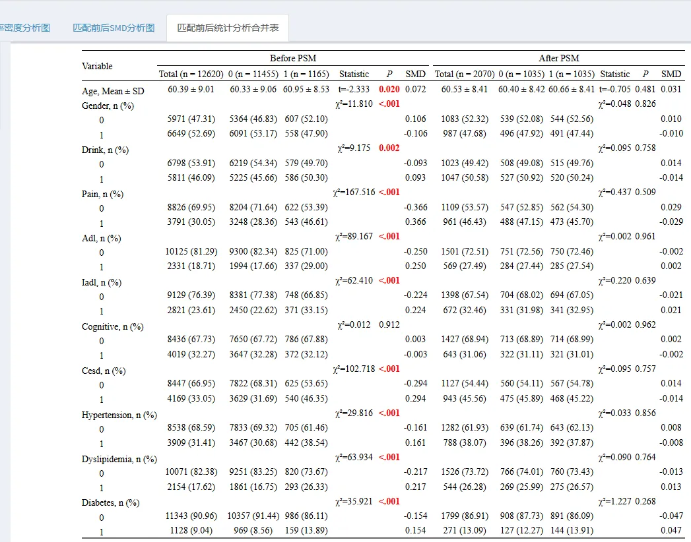Click the 1 (n = 1165) column header
The image size is (691, 542).
[x=306, y=74]
